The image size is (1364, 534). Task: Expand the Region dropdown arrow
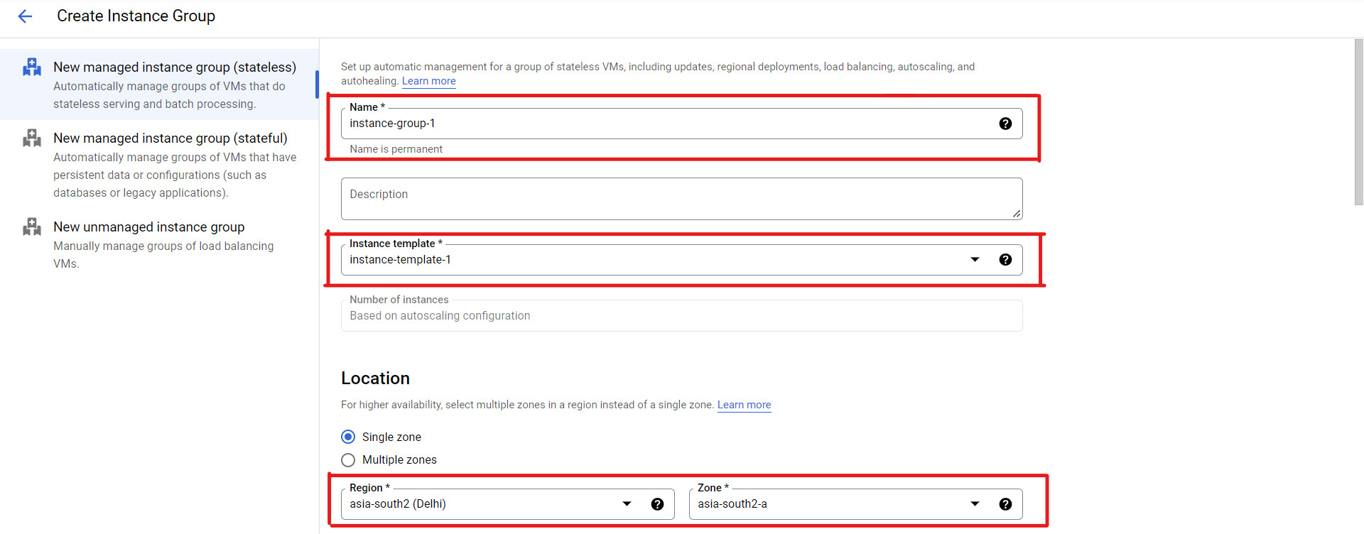(x=627, y=504)
